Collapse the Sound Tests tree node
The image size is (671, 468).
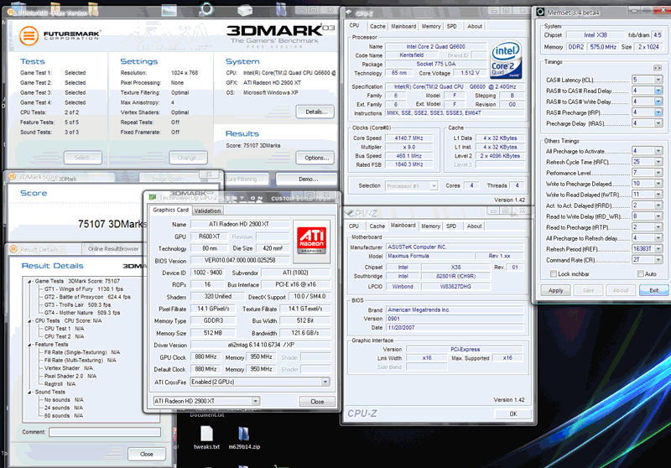[29, 392]
